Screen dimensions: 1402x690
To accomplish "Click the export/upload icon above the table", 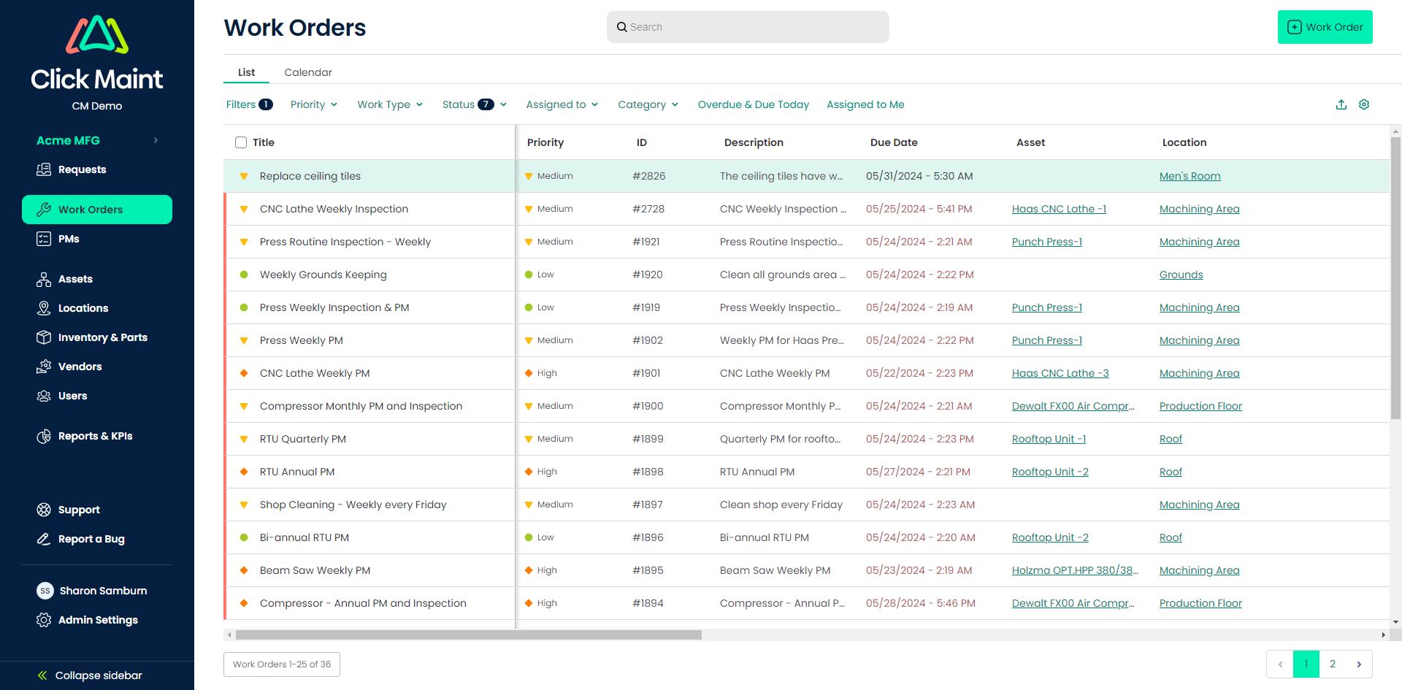I will pos(1341,104).
